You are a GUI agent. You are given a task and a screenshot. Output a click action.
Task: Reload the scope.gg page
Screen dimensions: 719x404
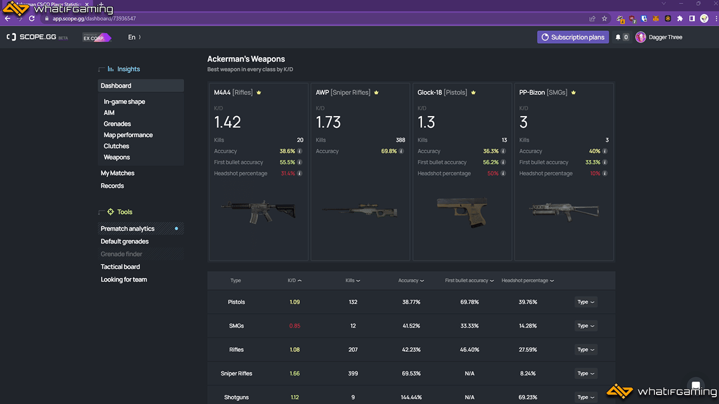[x=31, y=19]
